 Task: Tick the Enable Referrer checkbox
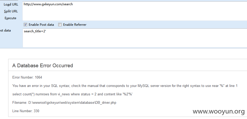click(60, 24)
